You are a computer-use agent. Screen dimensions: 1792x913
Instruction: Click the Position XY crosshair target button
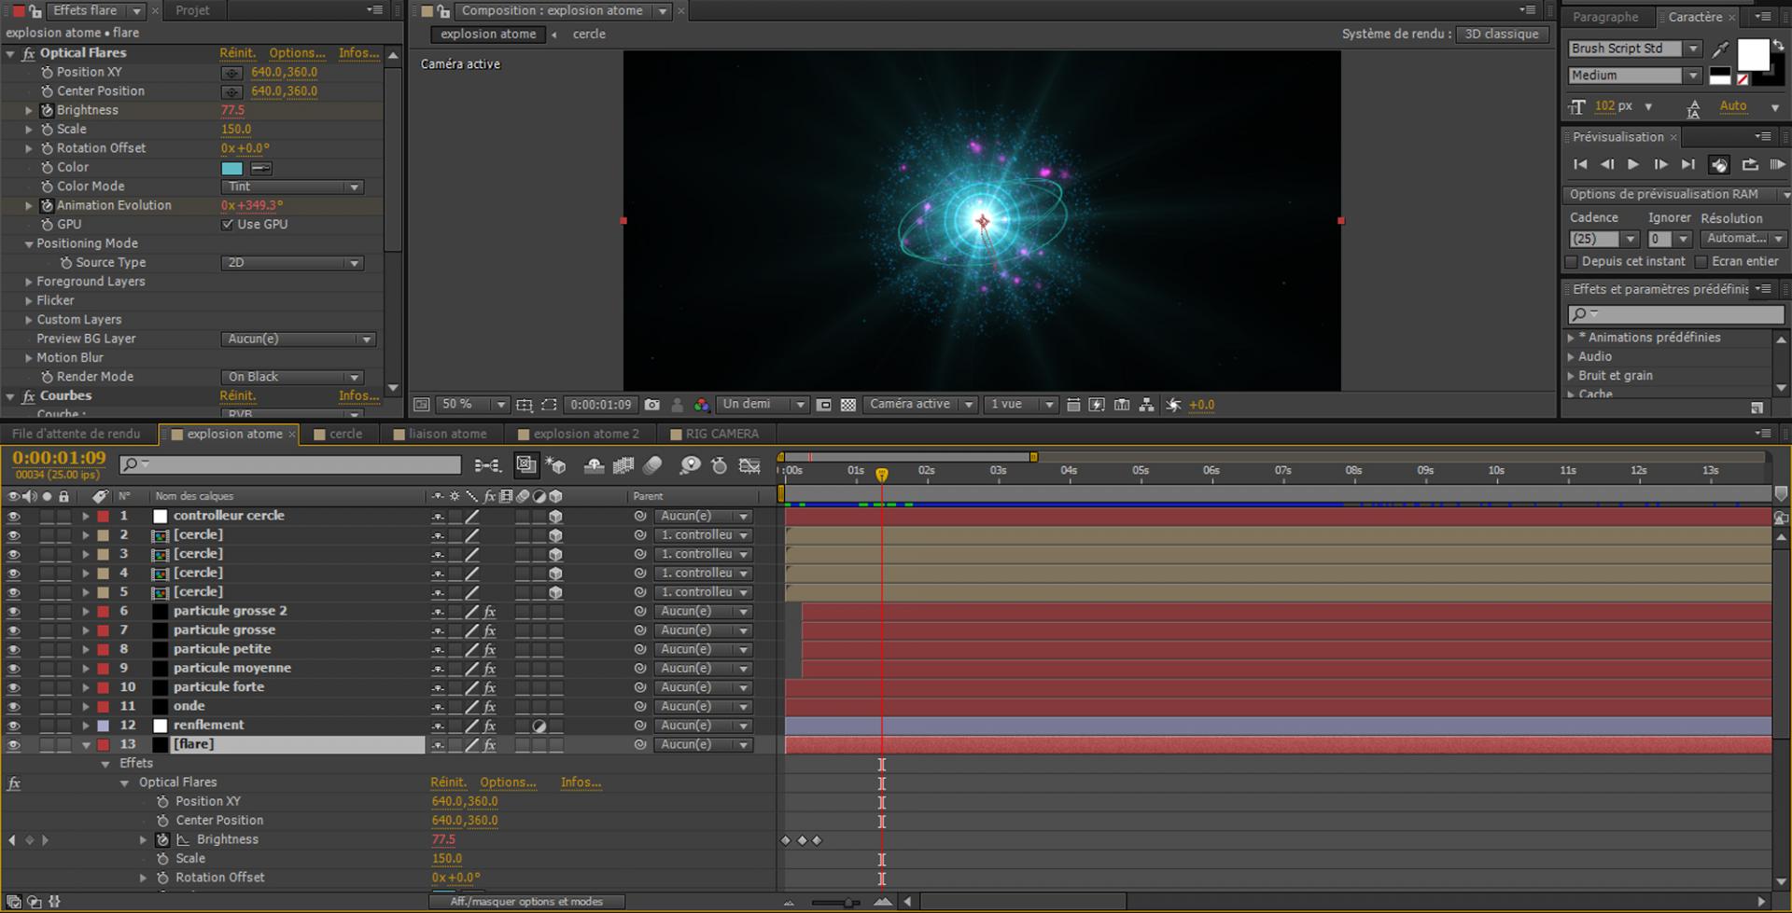tap(231, 73)
